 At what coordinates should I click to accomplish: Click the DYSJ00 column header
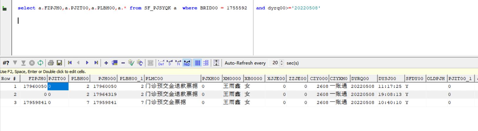391,79
